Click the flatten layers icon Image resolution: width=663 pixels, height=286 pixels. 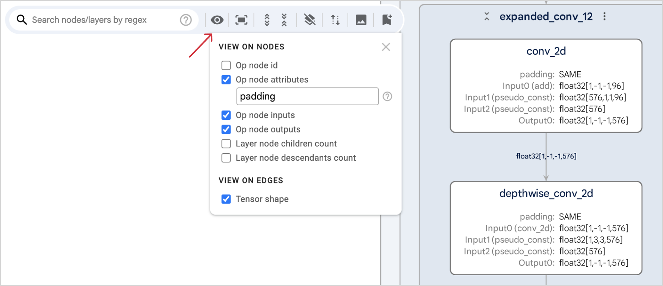(310, 20)
